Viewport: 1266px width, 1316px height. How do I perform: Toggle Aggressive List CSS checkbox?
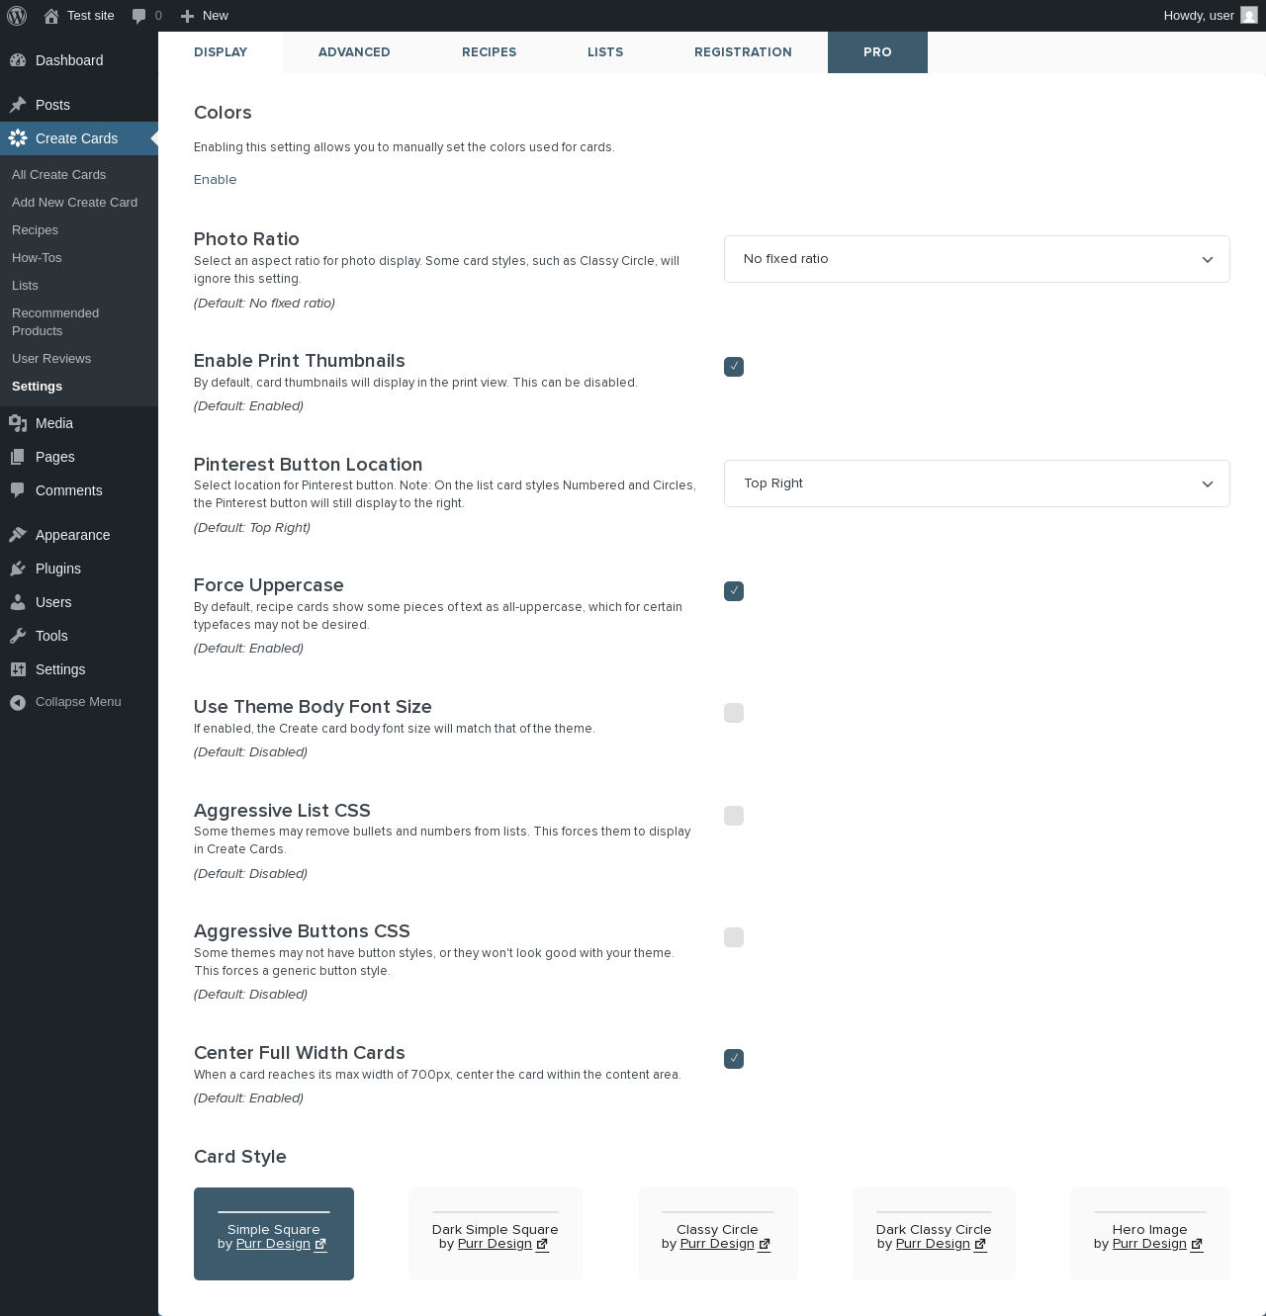pyautogui.click(x=734, y=816)
